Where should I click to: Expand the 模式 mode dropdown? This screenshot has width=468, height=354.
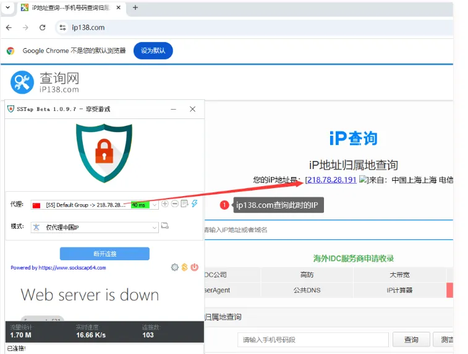tap(155, 228)
